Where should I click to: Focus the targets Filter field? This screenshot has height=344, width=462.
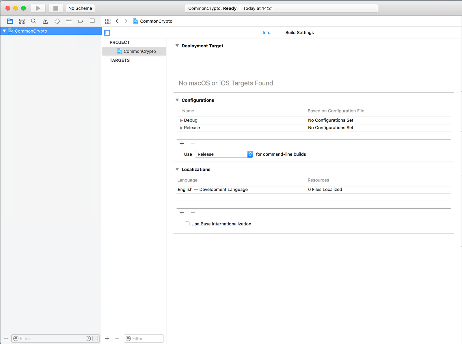pyautogui.click(x=144, y=339)
